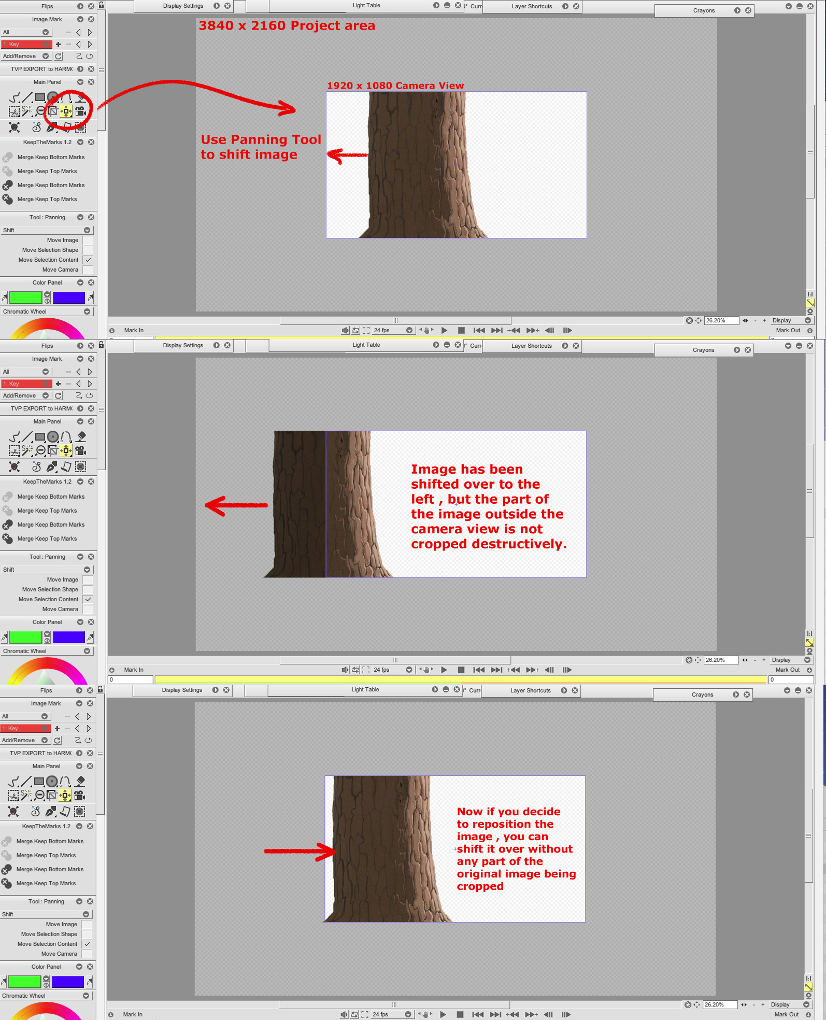This screenshot has width=826, height=1020.
Task: Open the Layer Shortcuts tab, top screenshot
Action: pos(532,6)
